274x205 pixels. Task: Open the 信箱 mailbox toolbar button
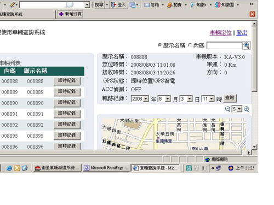[151, 5]
